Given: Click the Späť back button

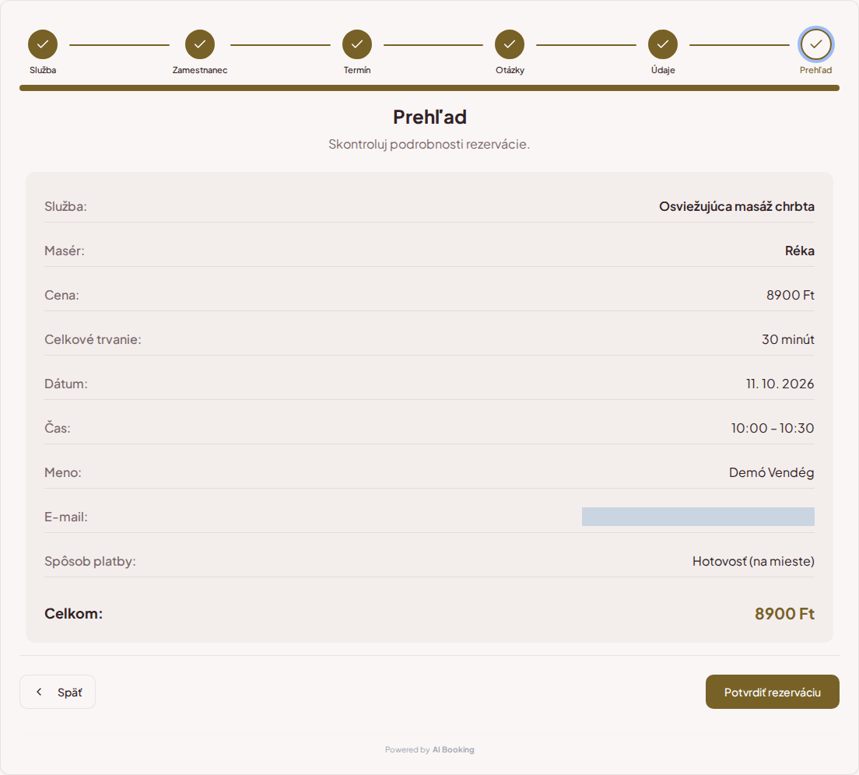Looking at the screenshot, I should (x=58, y=692).
